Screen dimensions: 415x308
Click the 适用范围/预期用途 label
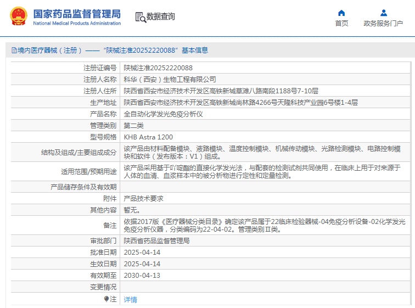(89, 172)
